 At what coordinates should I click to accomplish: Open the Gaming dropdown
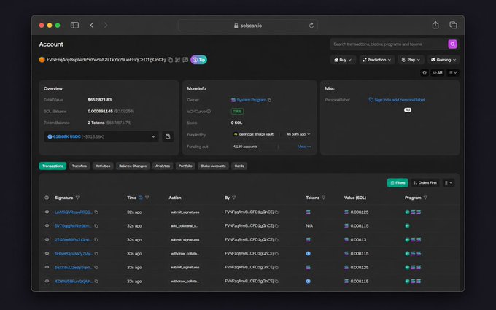(443, 60)
